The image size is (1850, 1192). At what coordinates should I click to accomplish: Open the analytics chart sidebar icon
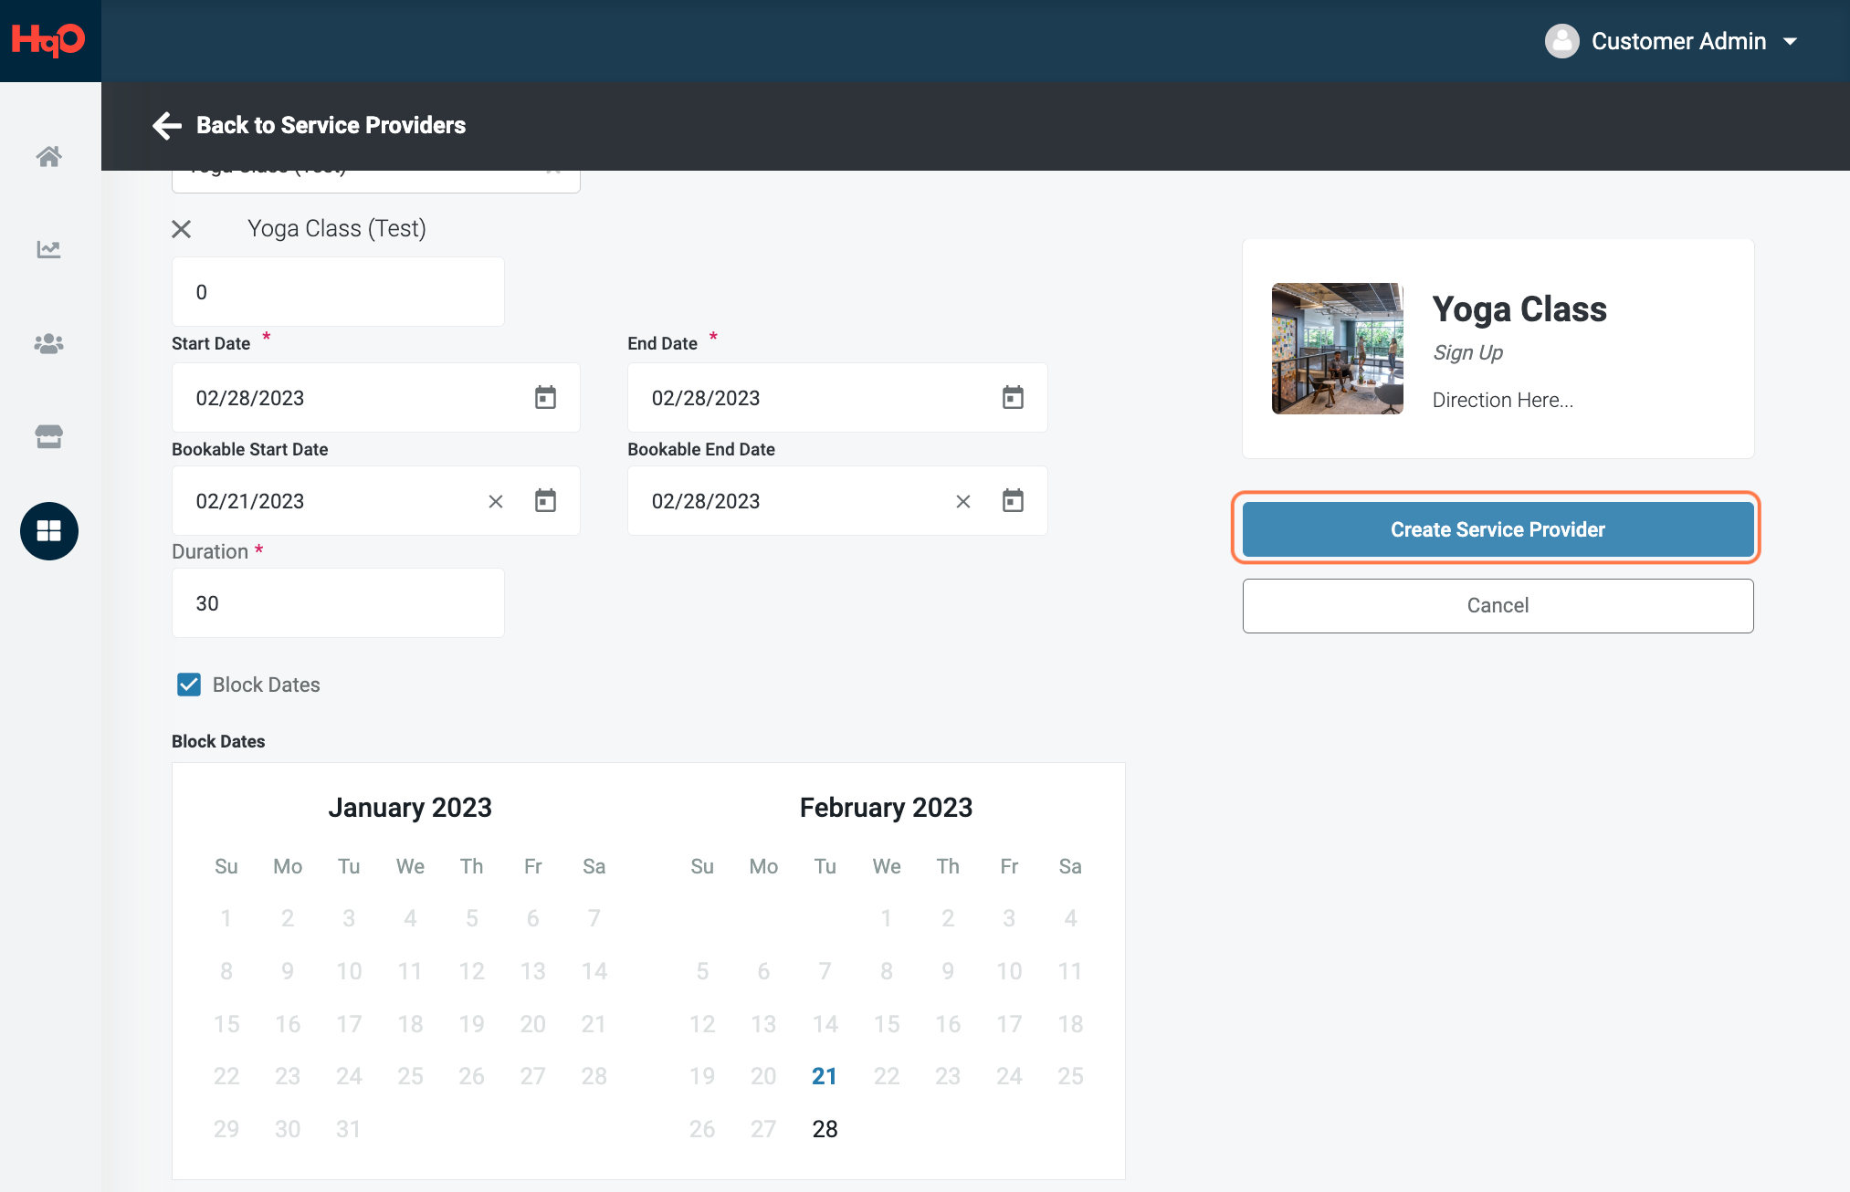coord(49,249)
